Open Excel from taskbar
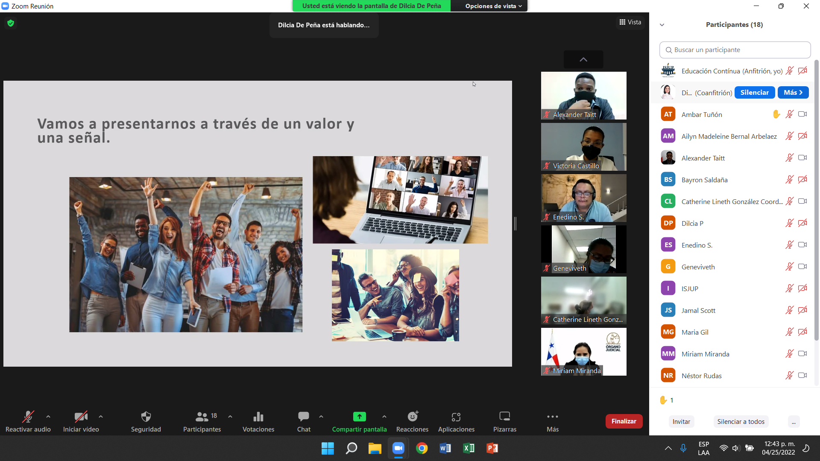This screenshot has height=461, width=820. tap(469, 448)
